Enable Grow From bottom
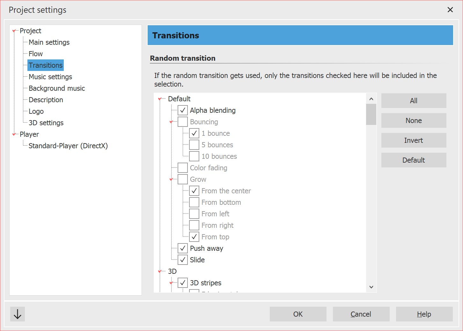 [194, 202]
